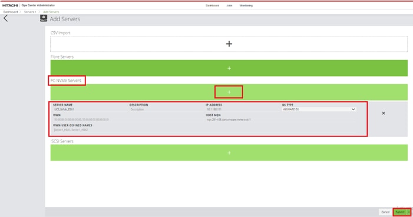Viewport: 413px width, 217px height.
Task: Edit the WWN field
Action: point(128,119)
